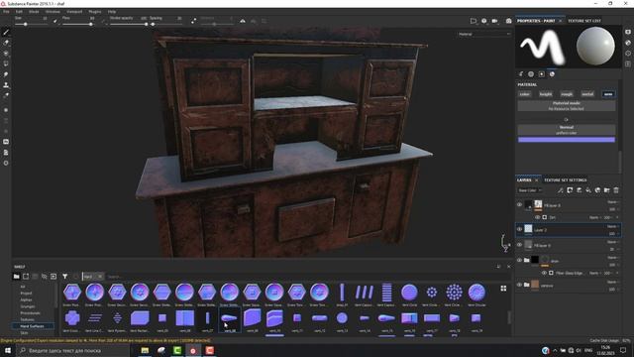634x357 pixels.
Task: Open the Material properties sub-tab icon
Action: [552, 74]
